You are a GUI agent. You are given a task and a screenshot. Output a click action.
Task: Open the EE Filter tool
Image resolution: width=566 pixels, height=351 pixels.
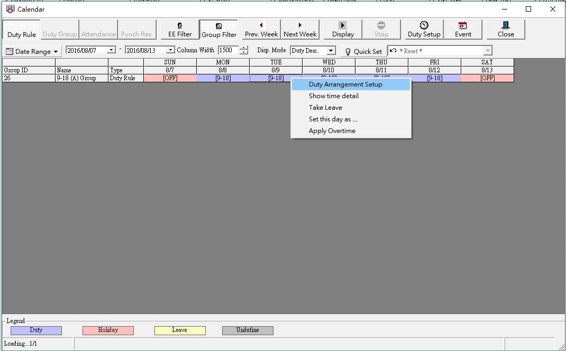tap(180, 29)
